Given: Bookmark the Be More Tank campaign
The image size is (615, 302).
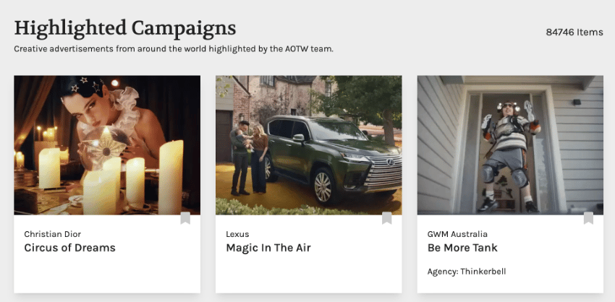Looking at the screenshot, I should 588,218.
